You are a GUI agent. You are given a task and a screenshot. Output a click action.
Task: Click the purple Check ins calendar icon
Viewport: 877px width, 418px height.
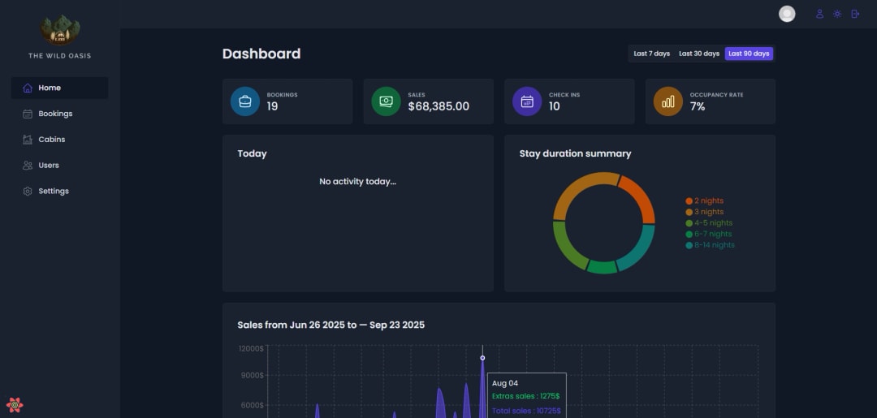(527, 101)
